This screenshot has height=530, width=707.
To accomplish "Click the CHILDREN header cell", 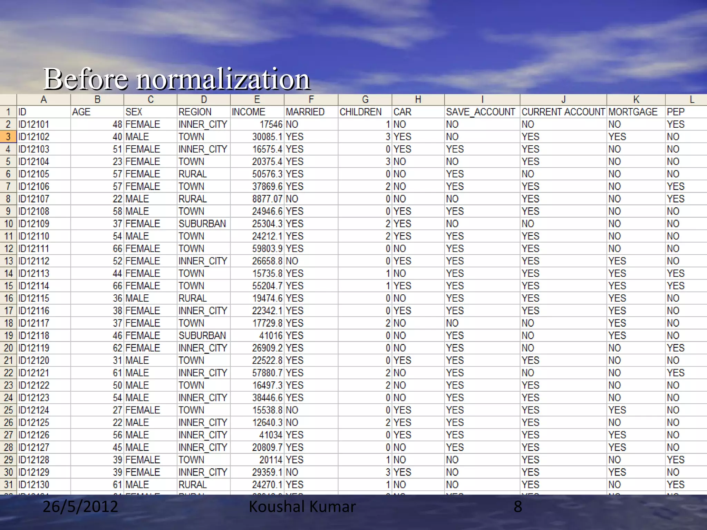I will [365, 112].
